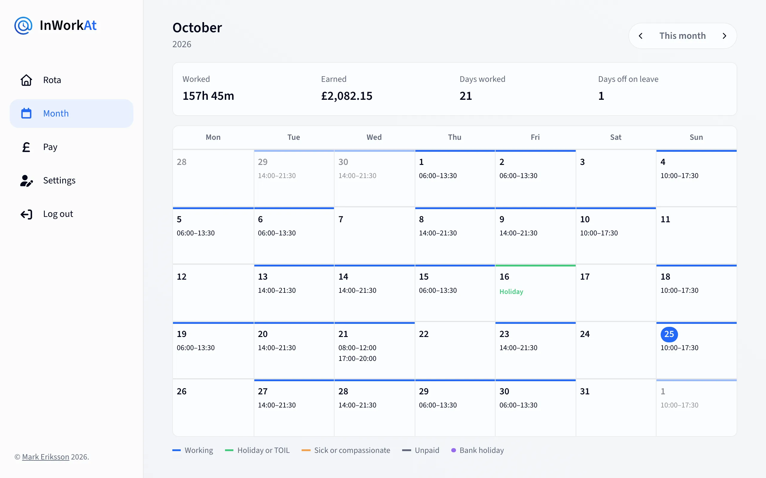Go to the previous month chevron
The image size is (766, 478).
coord(641,36)
